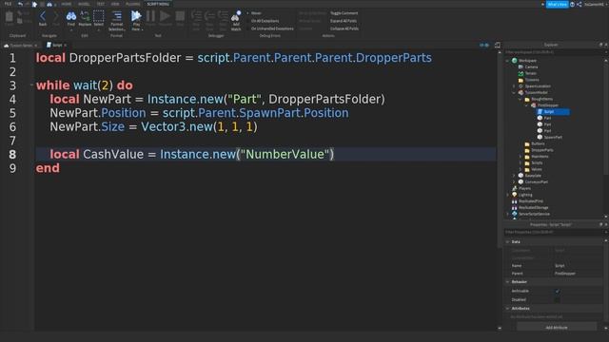
Task: Click the Add Attribute button
Action: 557,328
